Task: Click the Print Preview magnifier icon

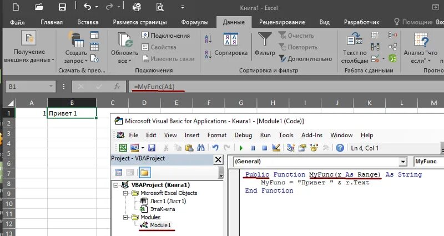Action: coord(160,7)
